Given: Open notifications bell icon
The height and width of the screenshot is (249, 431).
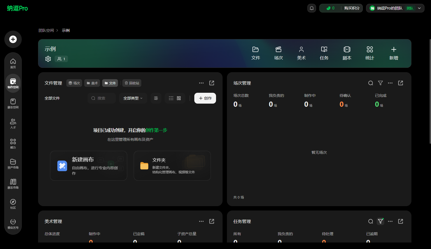Looking at the screenshot, I should point(312,8).
